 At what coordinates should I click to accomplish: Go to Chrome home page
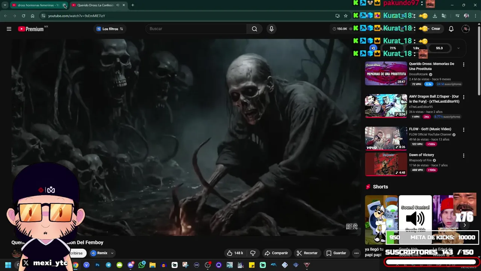pos(32,16)
